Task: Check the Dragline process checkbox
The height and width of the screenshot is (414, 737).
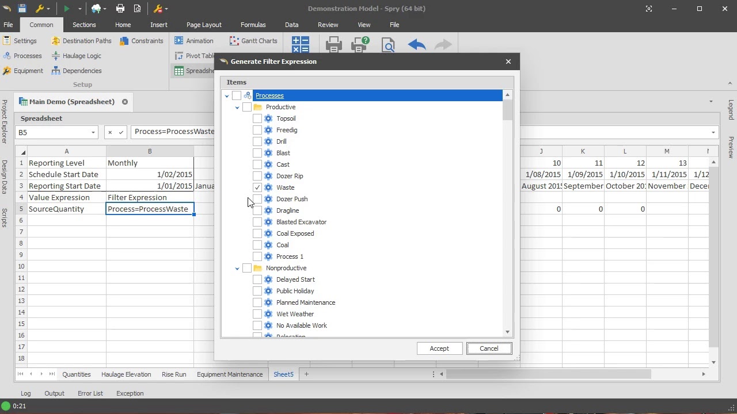Action: 257,210
